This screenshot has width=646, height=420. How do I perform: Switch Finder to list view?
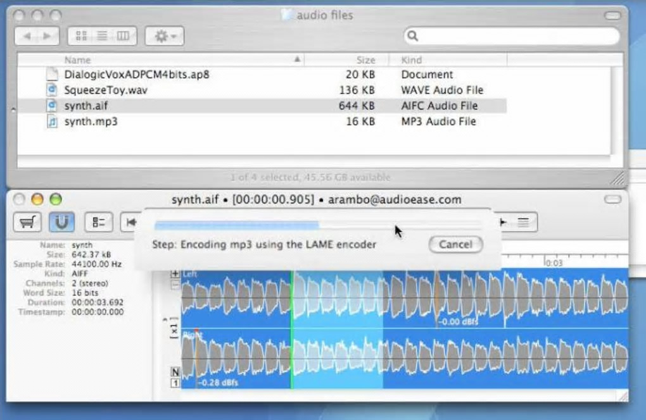coord(102,36)
